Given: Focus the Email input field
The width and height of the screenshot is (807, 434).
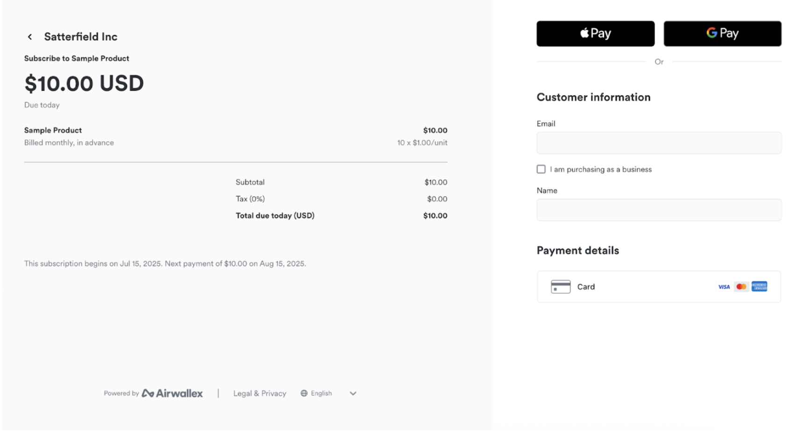Looking at the screenshot, I should [658, 143].
